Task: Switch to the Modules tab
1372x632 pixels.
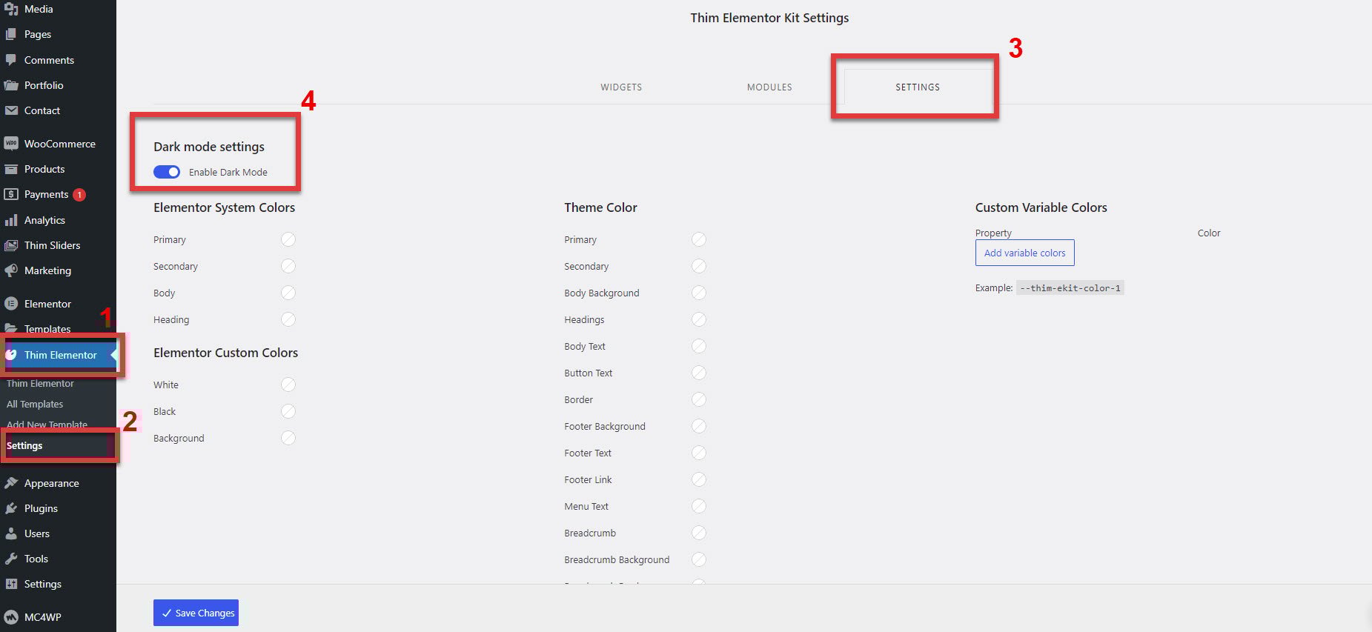Action: tap(769, 87)
